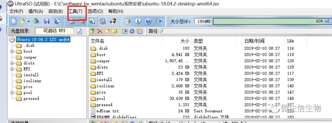The image size is (332, 123).
Task: Expand the boot folder in the tree
Action: [x=12, y=51]
